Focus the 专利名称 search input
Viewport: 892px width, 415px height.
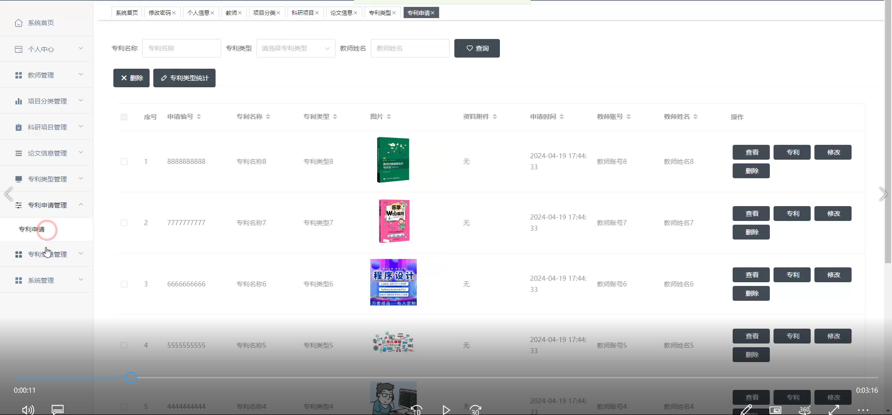pos(182,48)
